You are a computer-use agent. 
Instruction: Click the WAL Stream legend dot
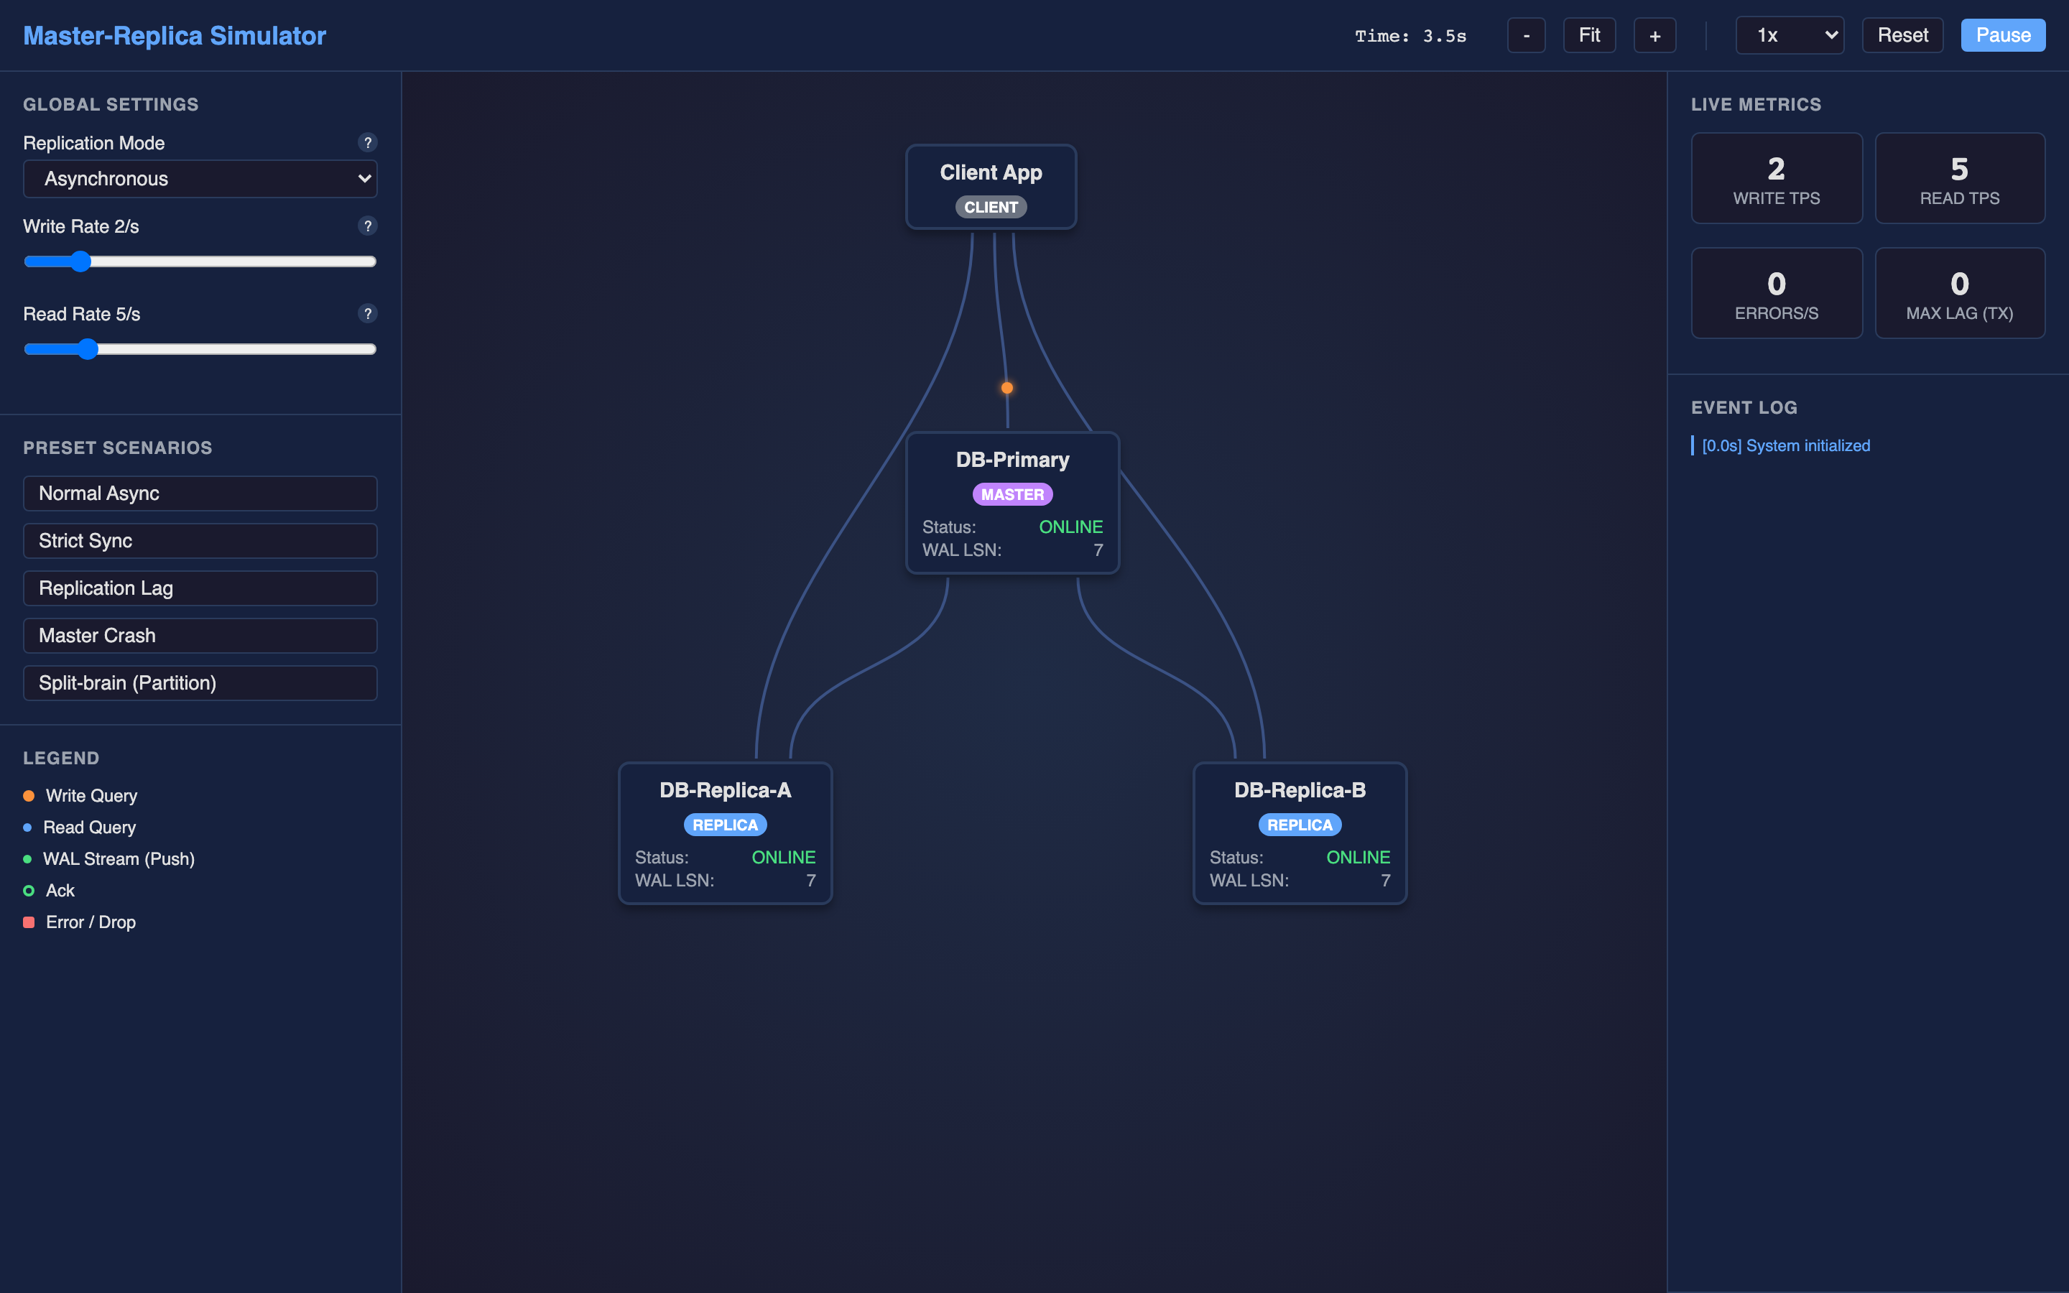tap(27, 859)
